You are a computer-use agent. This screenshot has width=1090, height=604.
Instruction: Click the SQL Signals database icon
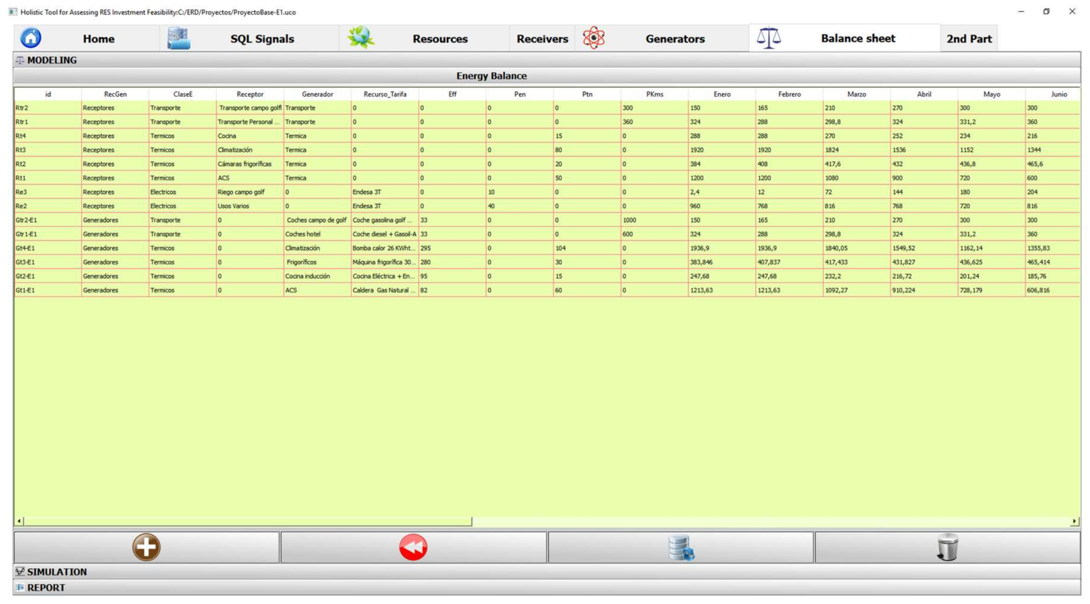179,38
